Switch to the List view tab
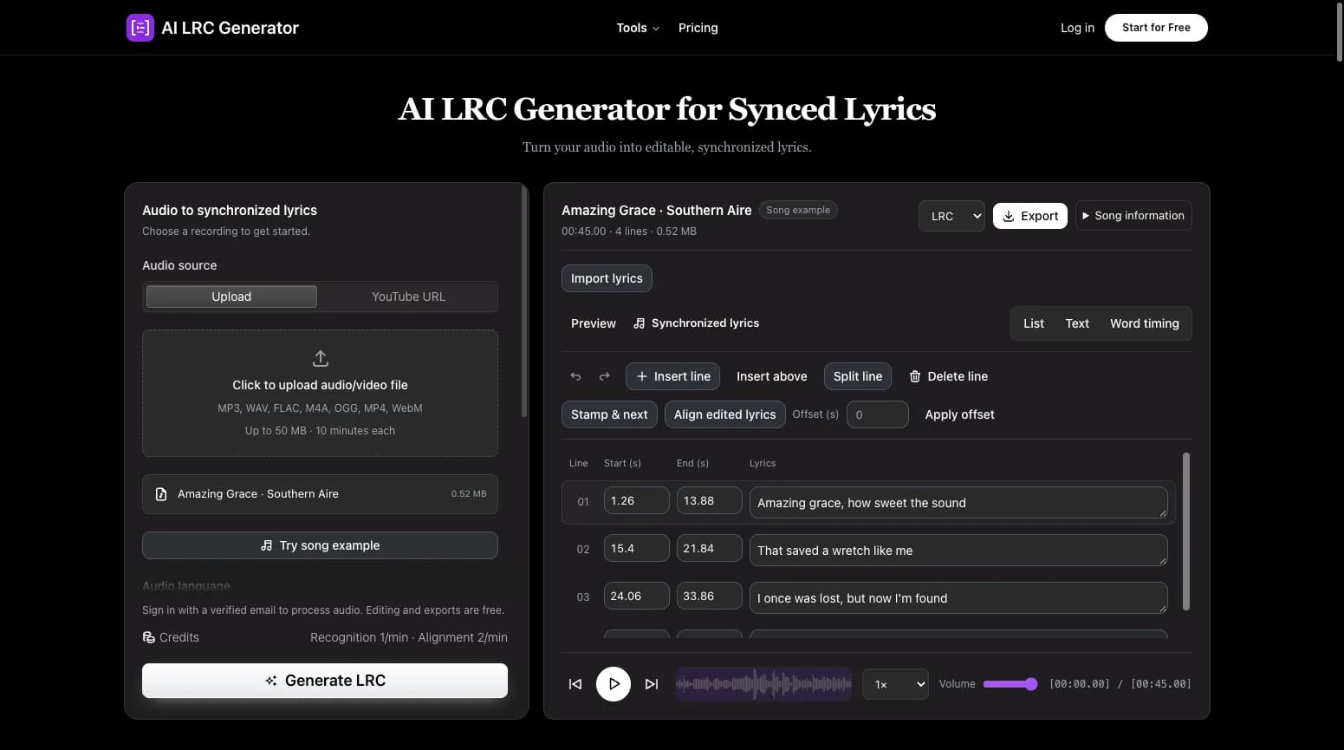Image resolution: width=1344 pixels, height=750 pixels. tap(1034, 323)
